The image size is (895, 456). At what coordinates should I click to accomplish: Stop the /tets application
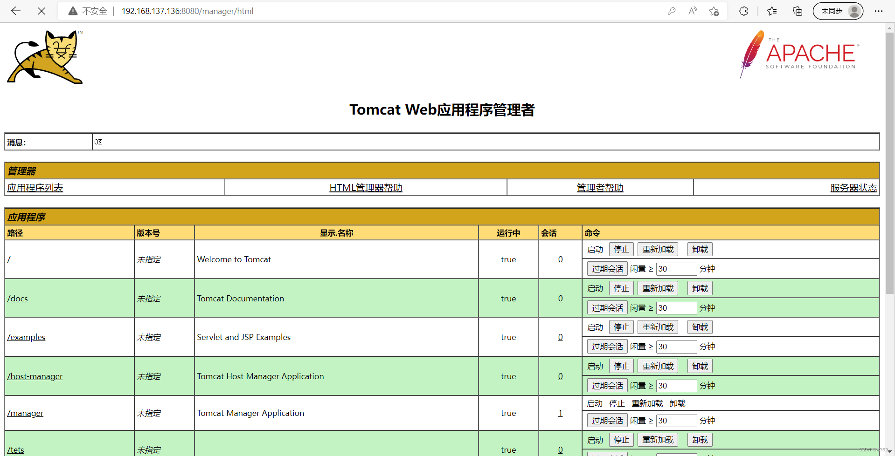621,440
